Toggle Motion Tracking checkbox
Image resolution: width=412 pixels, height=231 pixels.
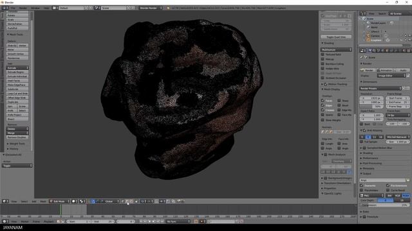pos(326,84)
